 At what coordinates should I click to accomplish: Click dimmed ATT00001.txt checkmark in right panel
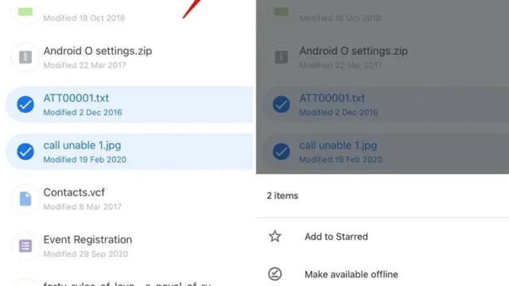point(281,104)
